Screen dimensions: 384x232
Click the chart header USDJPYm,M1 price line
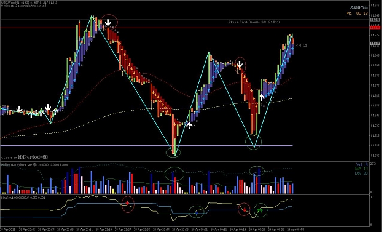pos(29,2)
